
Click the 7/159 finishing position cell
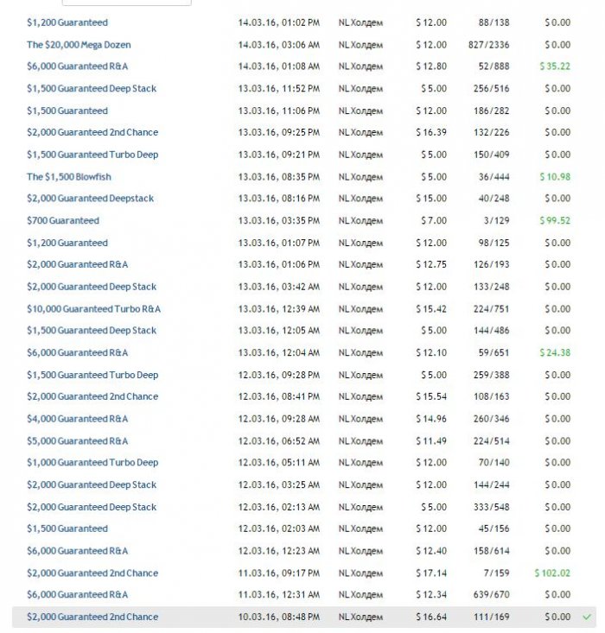pyautogui.click(x=494, y=573)
